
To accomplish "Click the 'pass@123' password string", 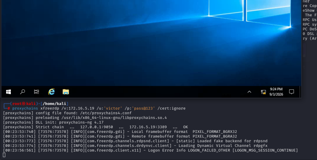I will pos(143,108).
